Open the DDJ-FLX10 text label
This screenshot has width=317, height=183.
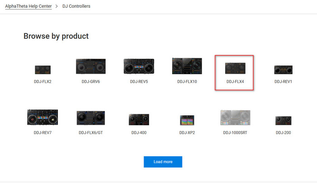(x=187, y=82)
